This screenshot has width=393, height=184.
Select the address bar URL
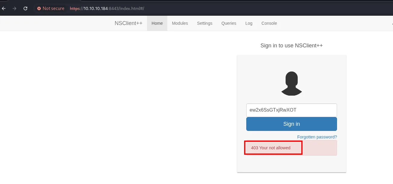pos(107,8)
